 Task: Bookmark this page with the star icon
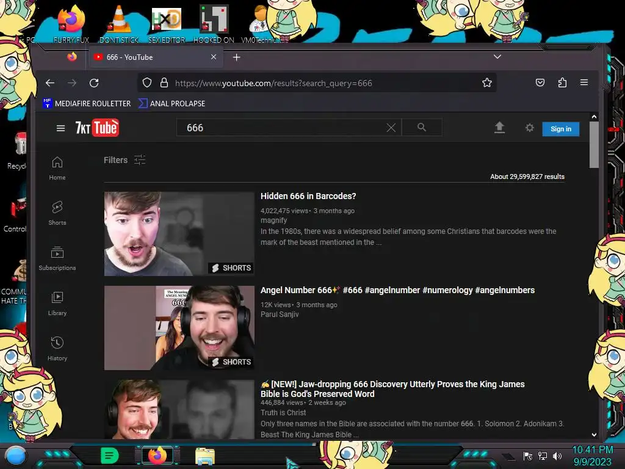(486, 83)
